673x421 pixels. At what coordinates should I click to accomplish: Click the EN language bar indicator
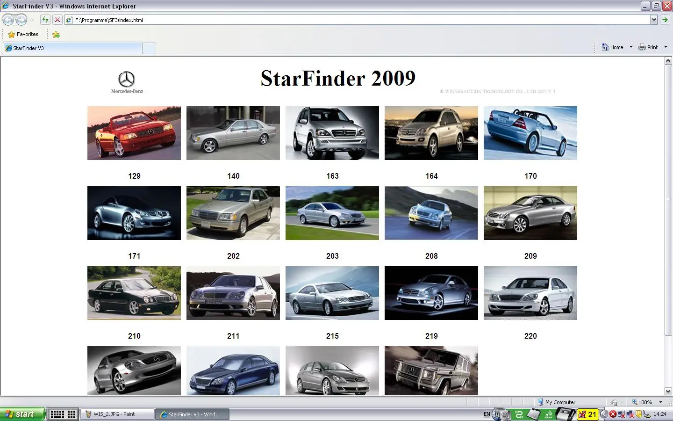click(487, 414)
